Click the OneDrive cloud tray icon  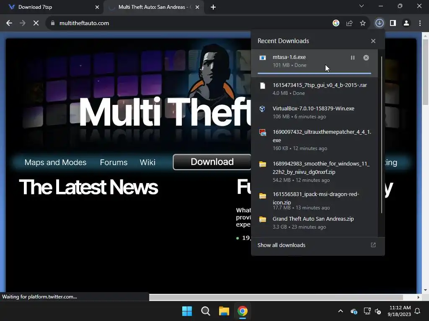[354, 311]
